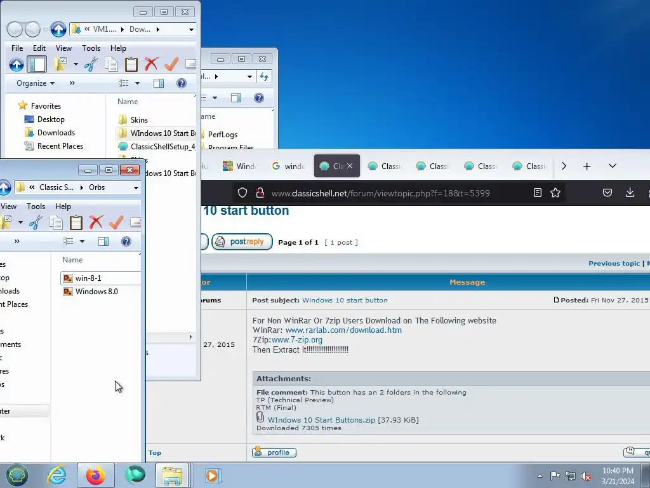The image size is (650, 488).
Task: Click the Firefox icon in the taskbar
Action: (96, 475)
